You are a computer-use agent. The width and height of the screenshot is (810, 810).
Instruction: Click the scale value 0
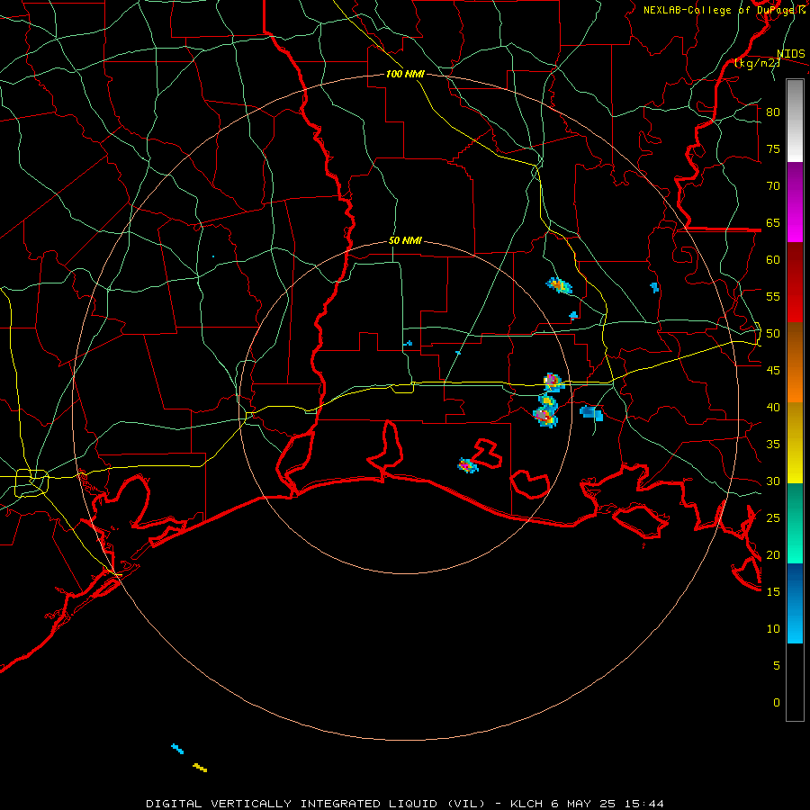pos(777,703)
